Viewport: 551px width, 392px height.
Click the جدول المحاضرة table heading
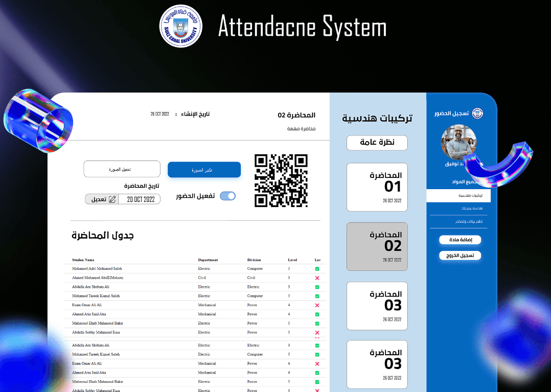click(x=103, y=235)
